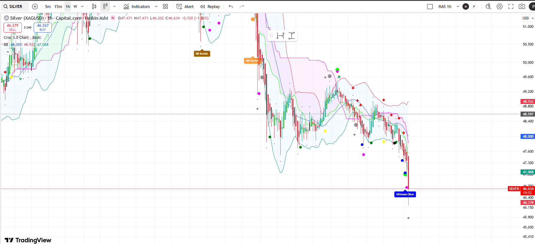Viewport: 535px width, 244px height.
Task: Open the indicator templates grid icon
Action: click(x=165, y=6)
